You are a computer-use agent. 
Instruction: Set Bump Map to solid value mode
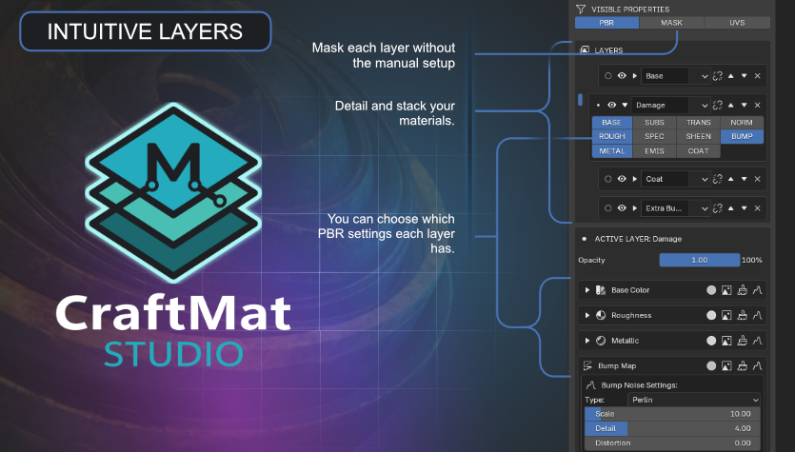(711, 365)
